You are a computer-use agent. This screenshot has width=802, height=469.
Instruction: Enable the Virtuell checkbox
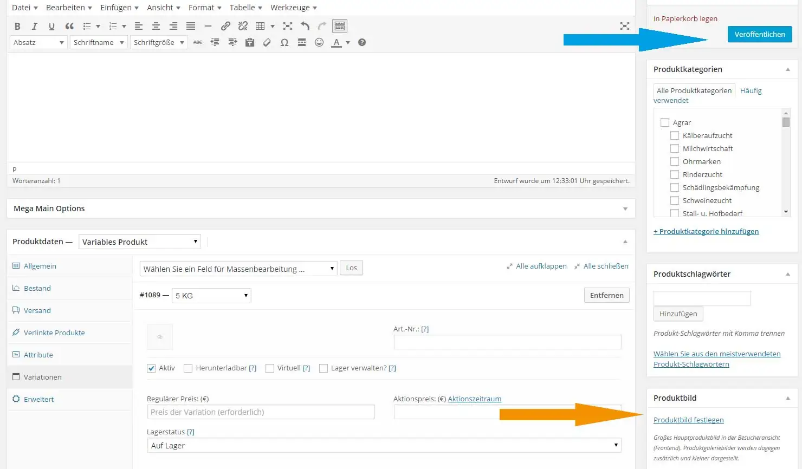[x=270, y=368]
